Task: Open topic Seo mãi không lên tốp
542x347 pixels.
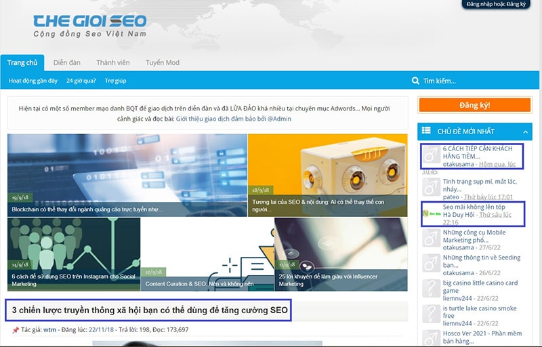Action: click(474, 207)
